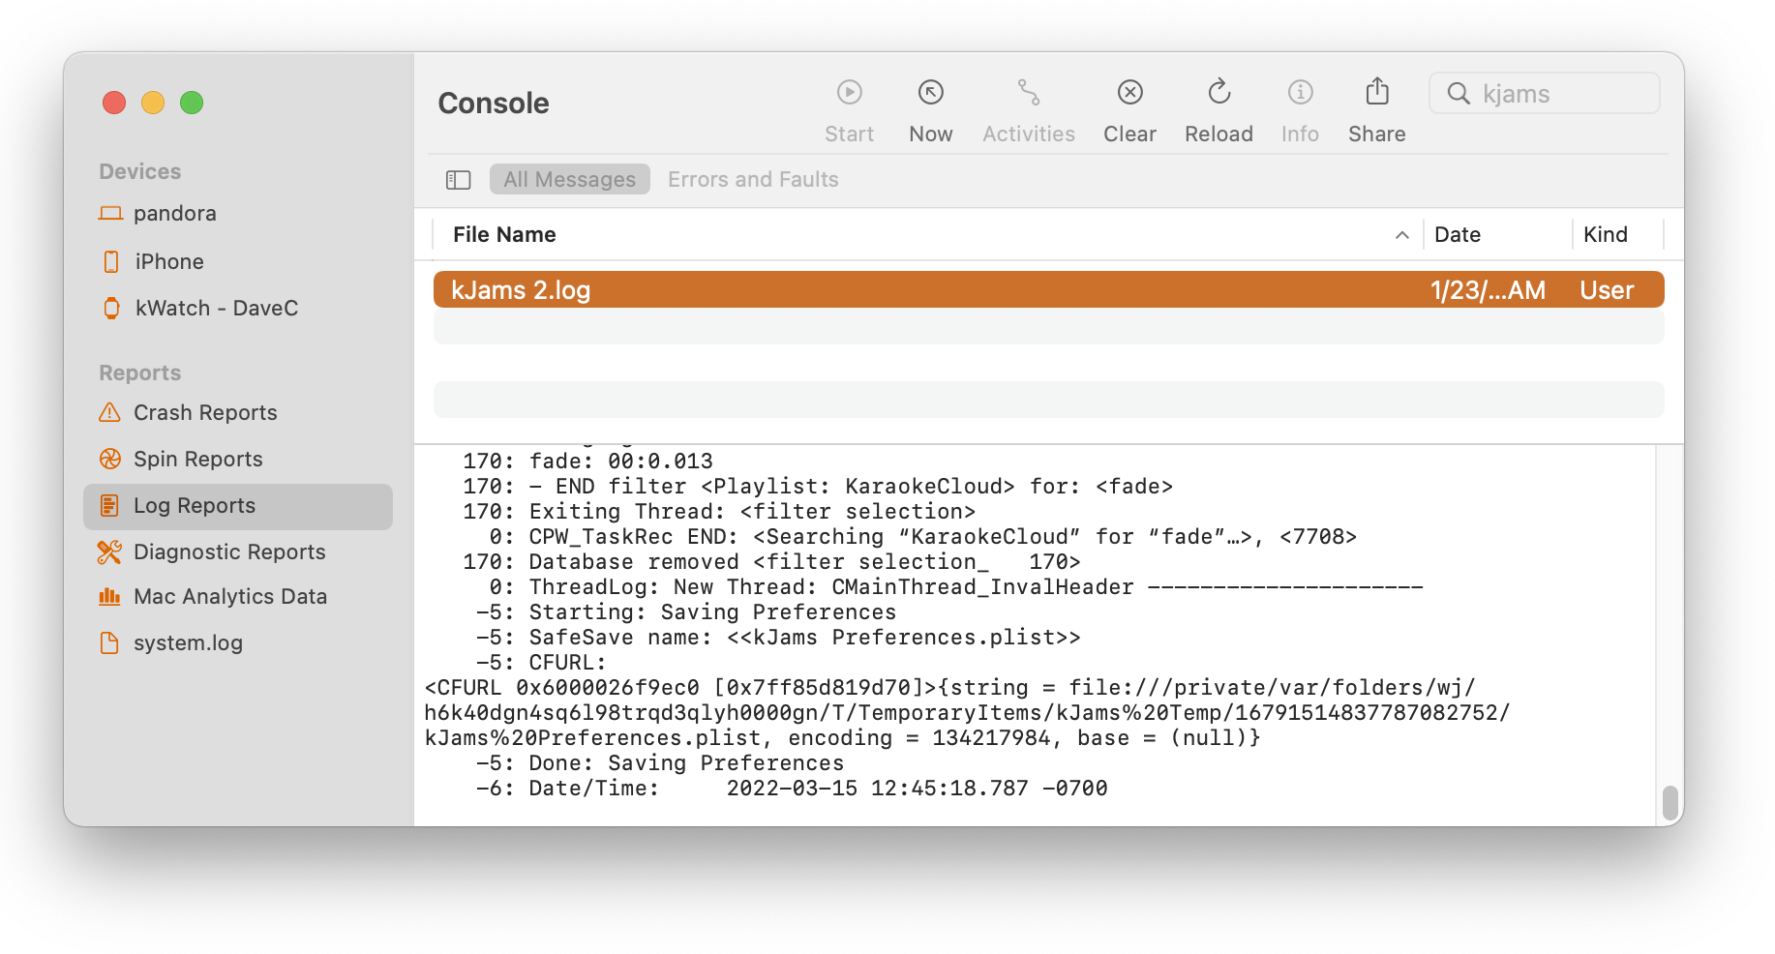Click the Info toolbar icon

tap(1300, 93)
